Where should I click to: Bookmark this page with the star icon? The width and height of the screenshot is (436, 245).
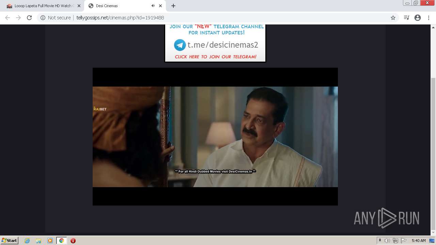click(x=393, y=18)
